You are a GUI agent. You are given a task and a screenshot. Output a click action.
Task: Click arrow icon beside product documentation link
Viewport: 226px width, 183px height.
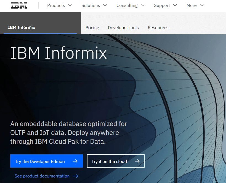[76, 176]
